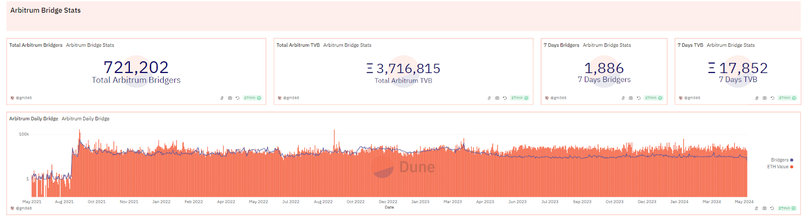Open query link icon in Total Arbitrum TVB card
The height and width of the screenshot is (218, 808).
pyautogui.click(x=489, y=98)
